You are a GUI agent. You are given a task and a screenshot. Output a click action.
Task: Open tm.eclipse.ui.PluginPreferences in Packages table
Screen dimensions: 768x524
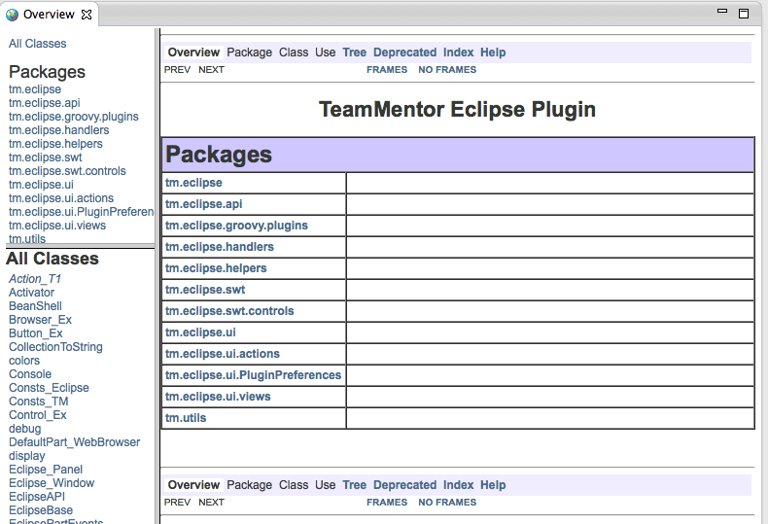pyautogui.click(x=253, y=375)
